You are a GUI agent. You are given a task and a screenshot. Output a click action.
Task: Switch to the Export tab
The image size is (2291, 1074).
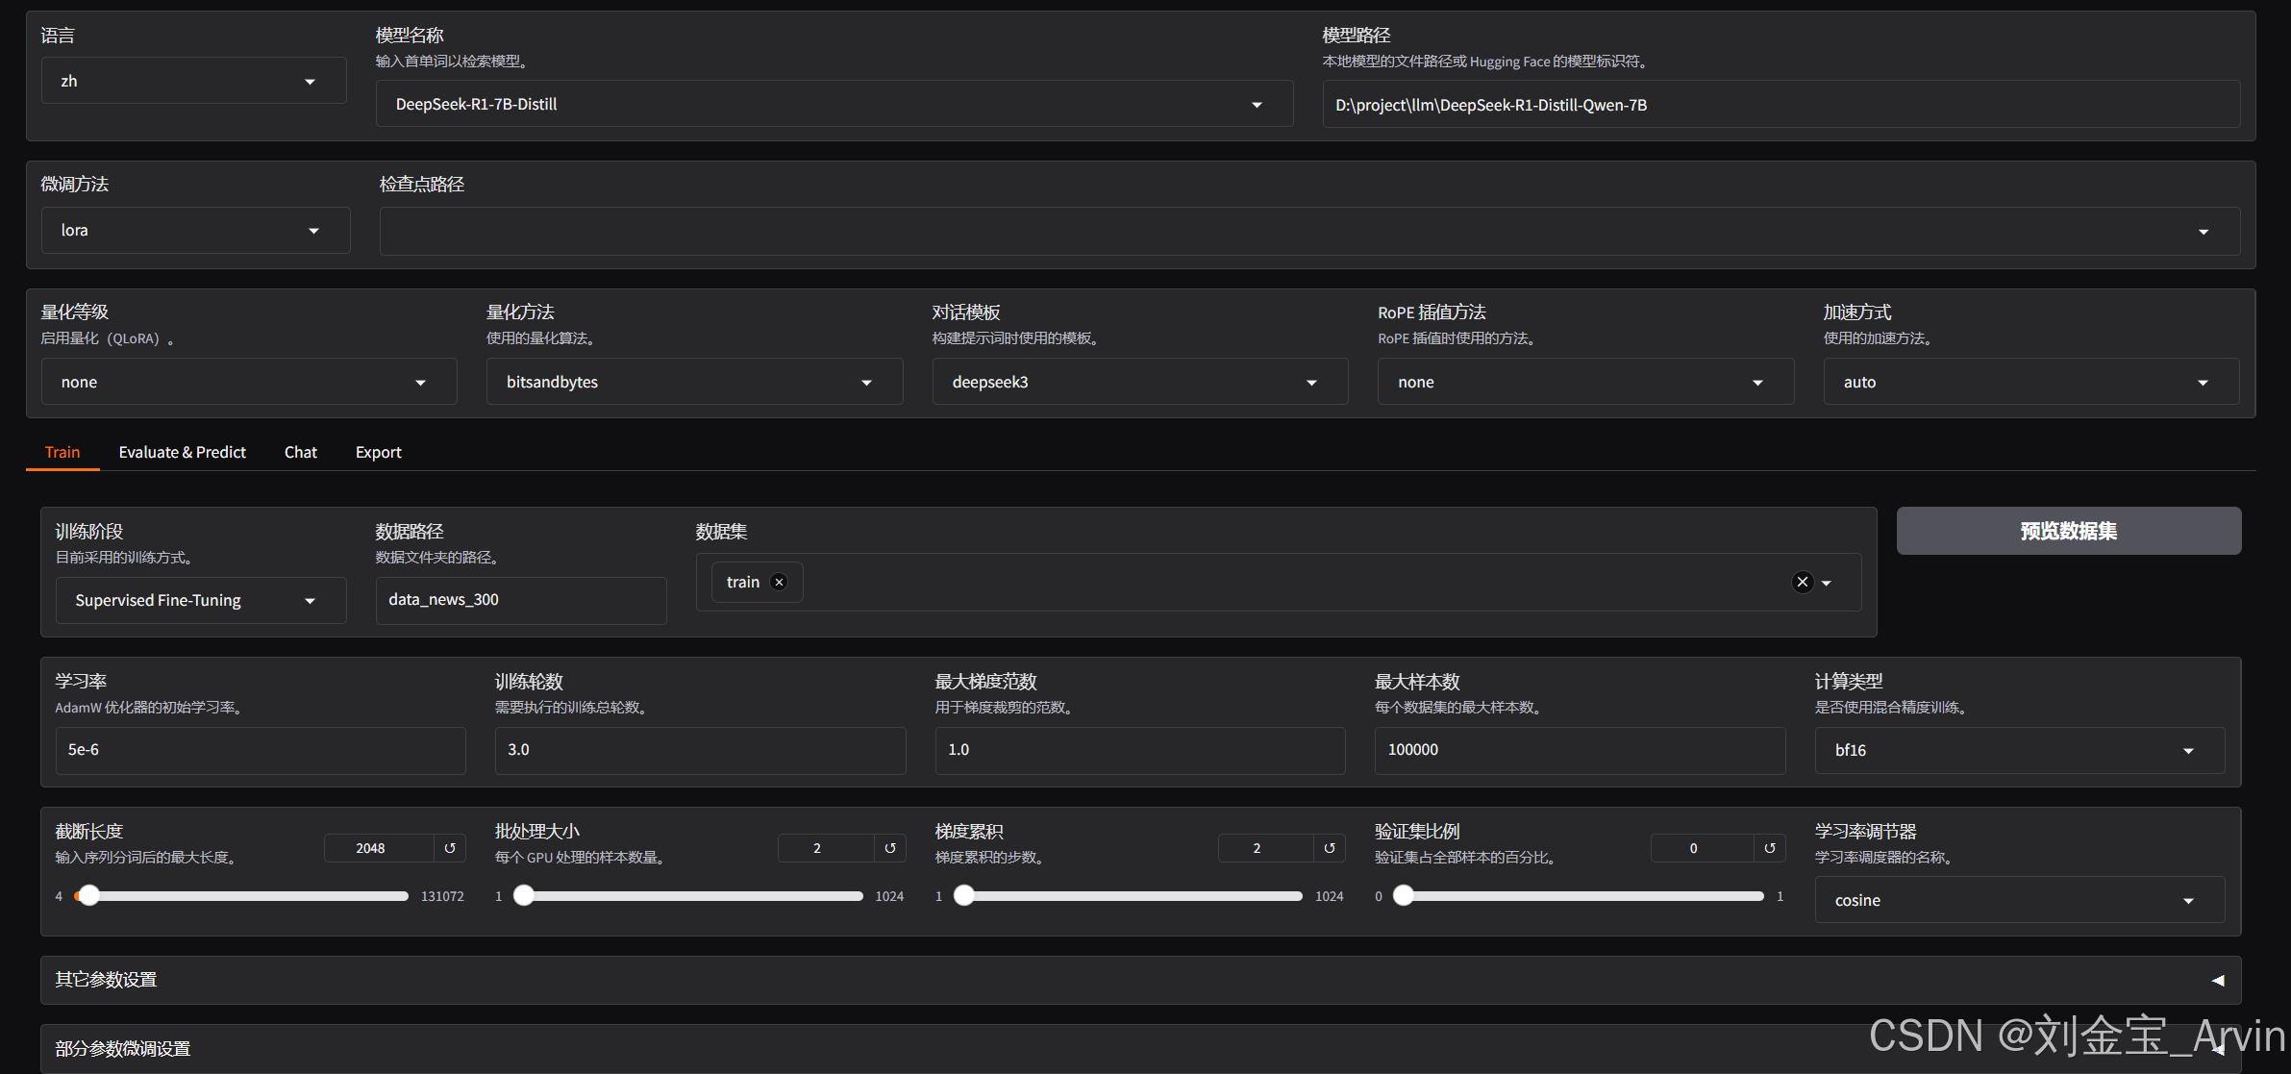(x=378, y=452)
